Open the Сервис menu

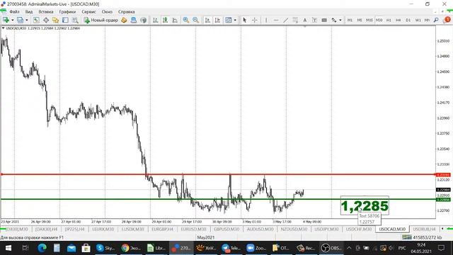(x=88, y=12)
